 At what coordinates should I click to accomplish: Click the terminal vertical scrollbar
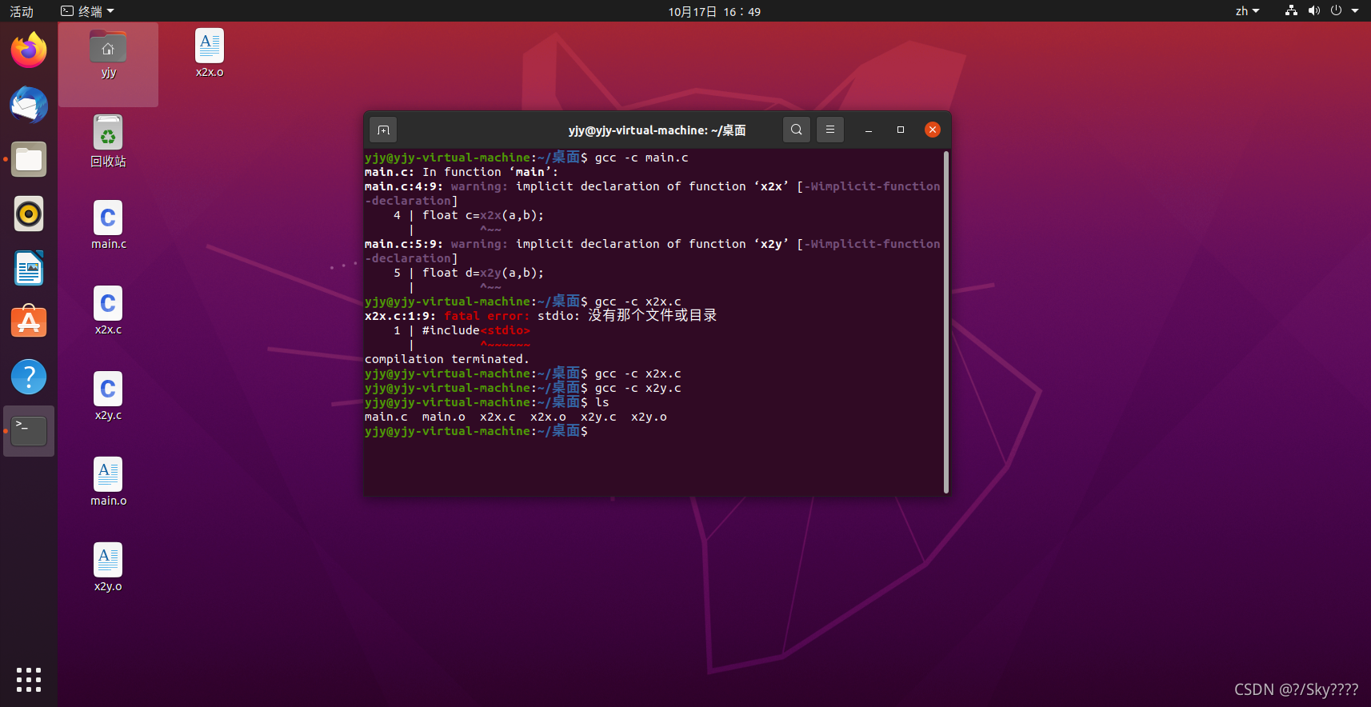[946, 322]
